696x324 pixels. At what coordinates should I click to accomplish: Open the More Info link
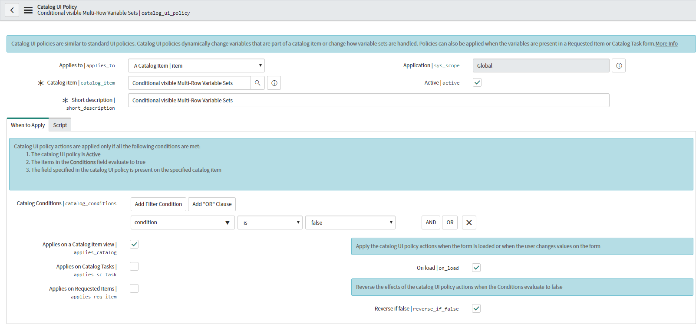pyautogui.click(x=666, y=44)
